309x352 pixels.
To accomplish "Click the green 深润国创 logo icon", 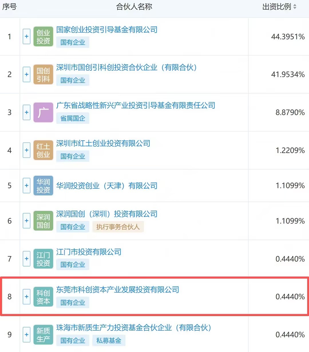I will pos(43,221).
